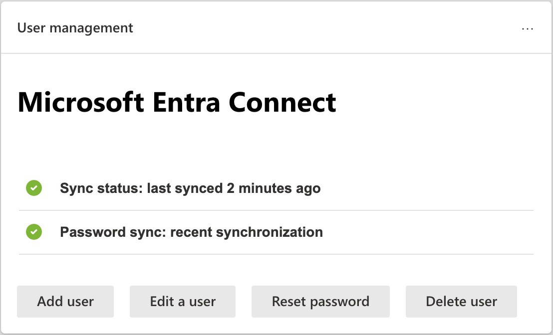Select the Sync status row text
The height and width of the screenshot is (335, 553).
(190, 188)
